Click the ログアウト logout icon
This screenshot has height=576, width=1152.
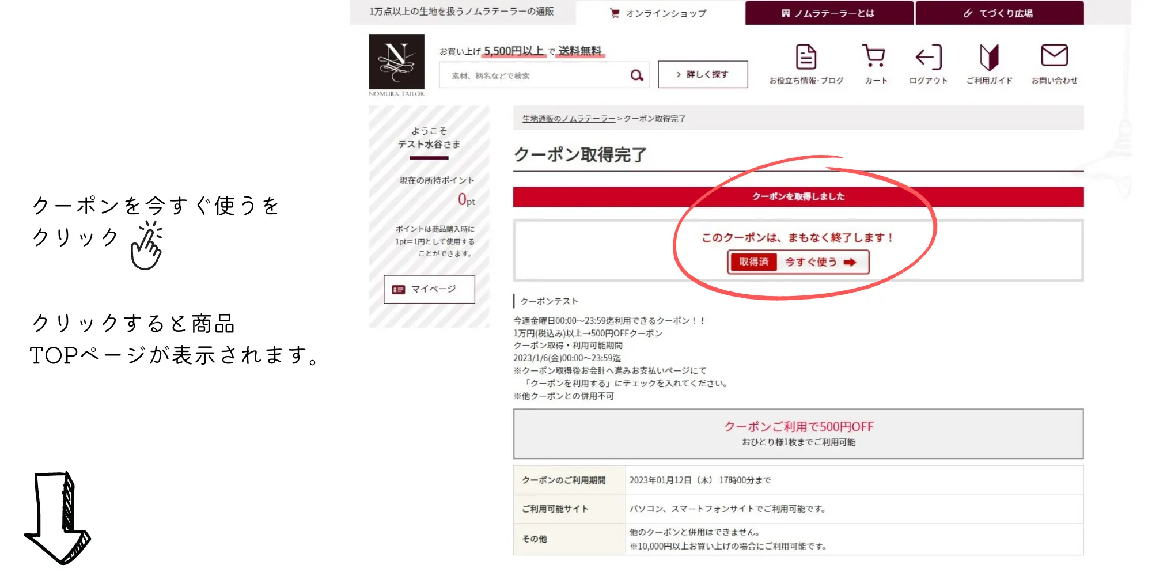tap(928, 57)
